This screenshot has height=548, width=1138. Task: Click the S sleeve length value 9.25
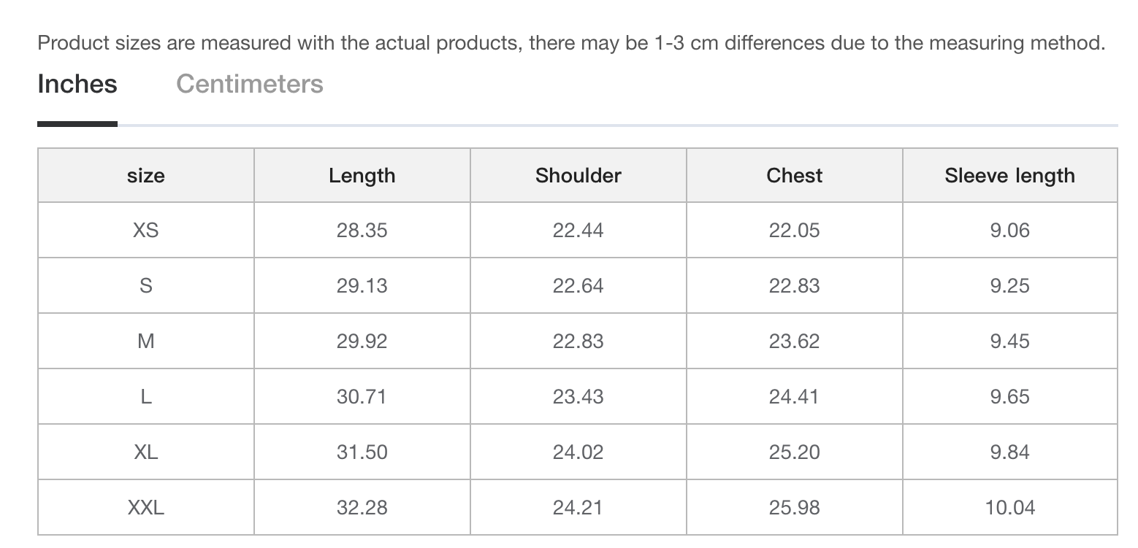pos(1010,286)
